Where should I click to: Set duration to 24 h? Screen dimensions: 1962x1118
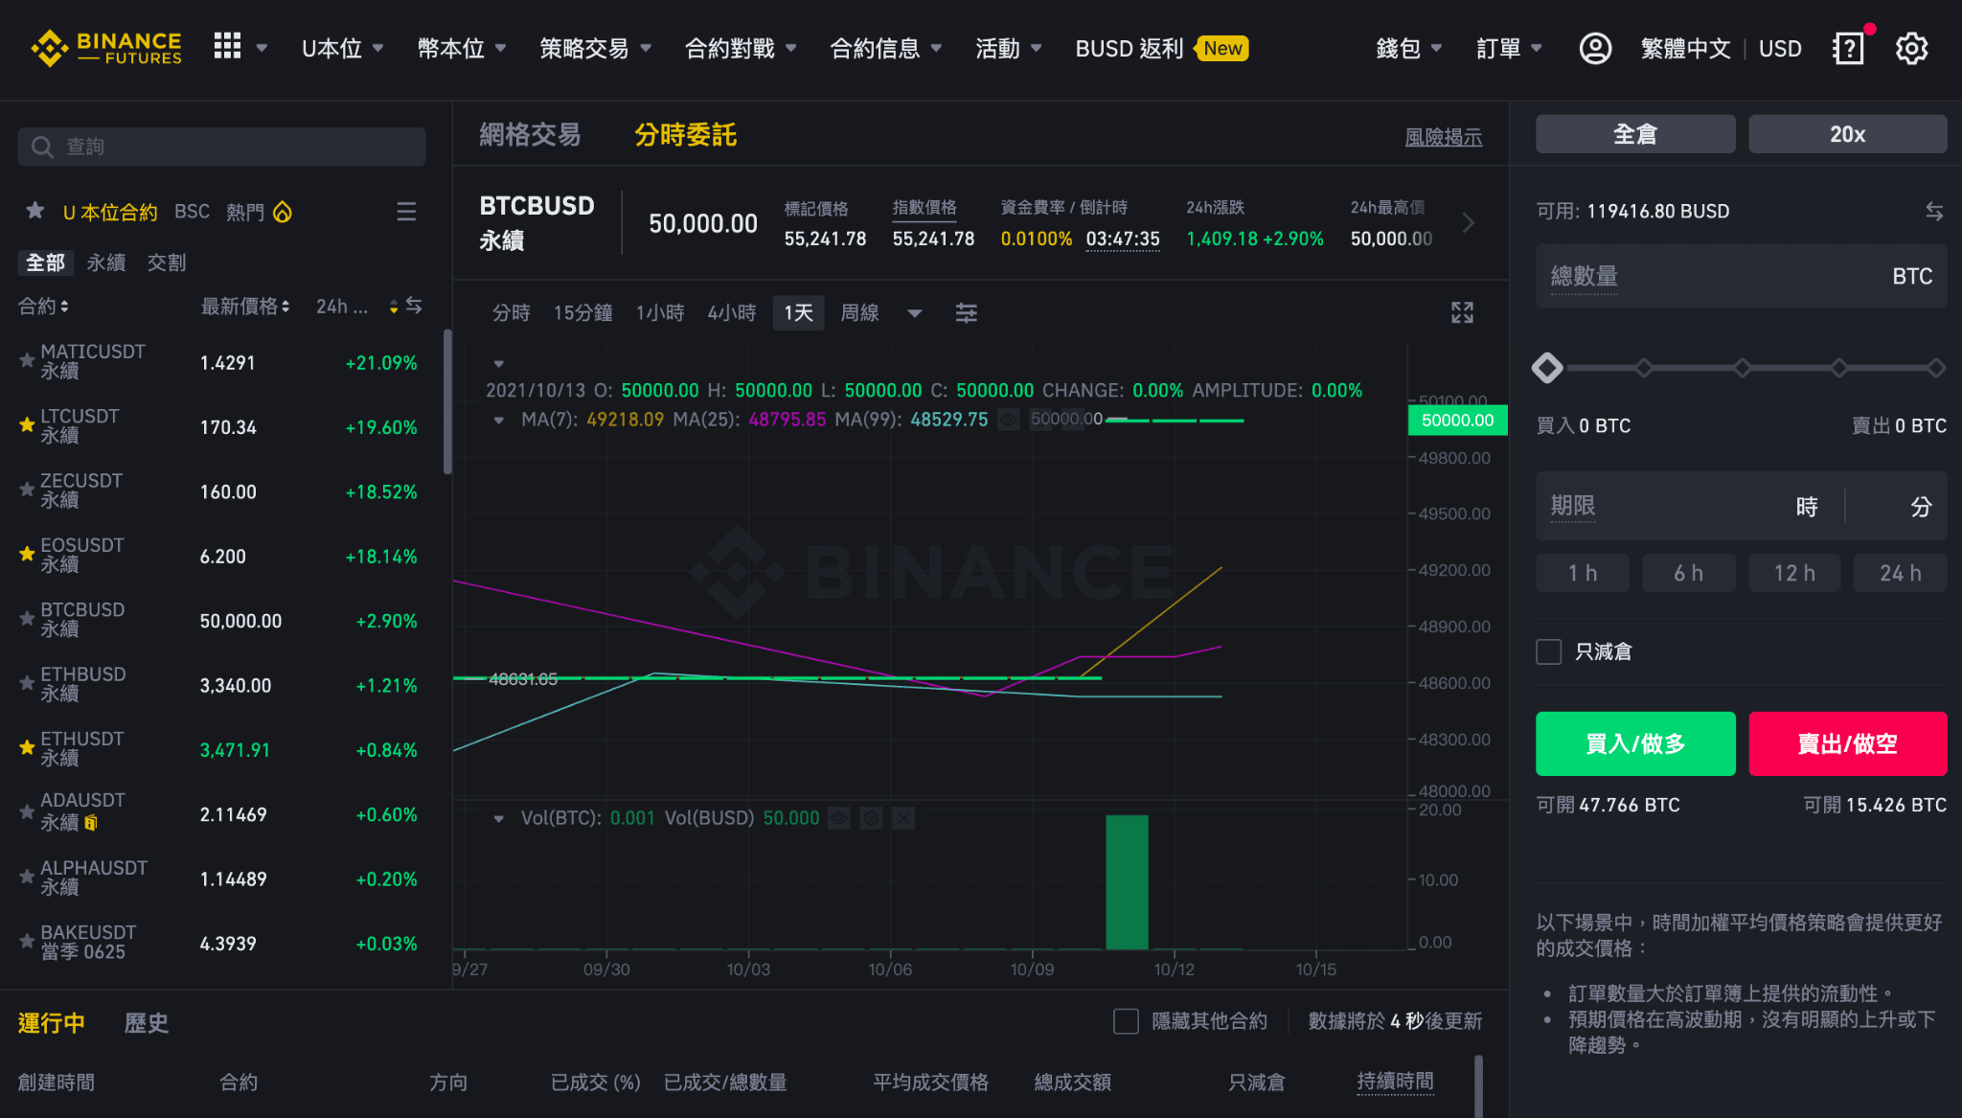click(1900, 573)
